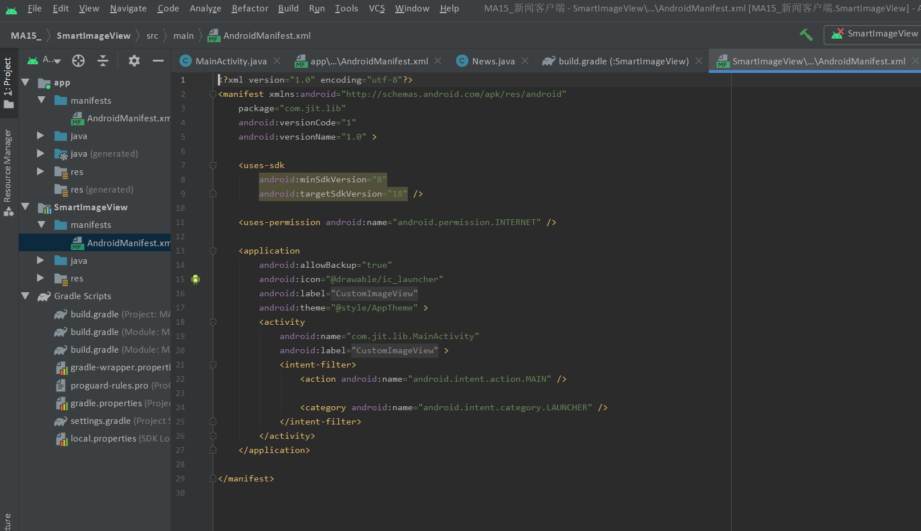Click the manifest file icon next to AndroidManifest.xml breadcrumb
Image resolution: width=921 pixels, height=531 pixels.
click(213, 35)
